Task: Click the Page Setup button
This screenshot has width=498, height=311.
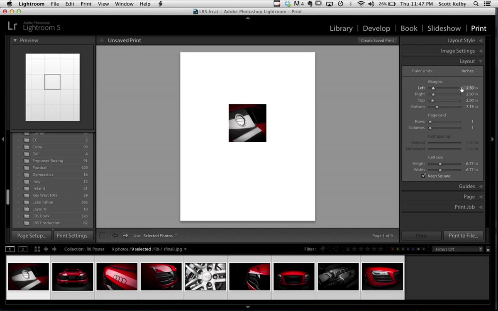Action: (32, 236)
